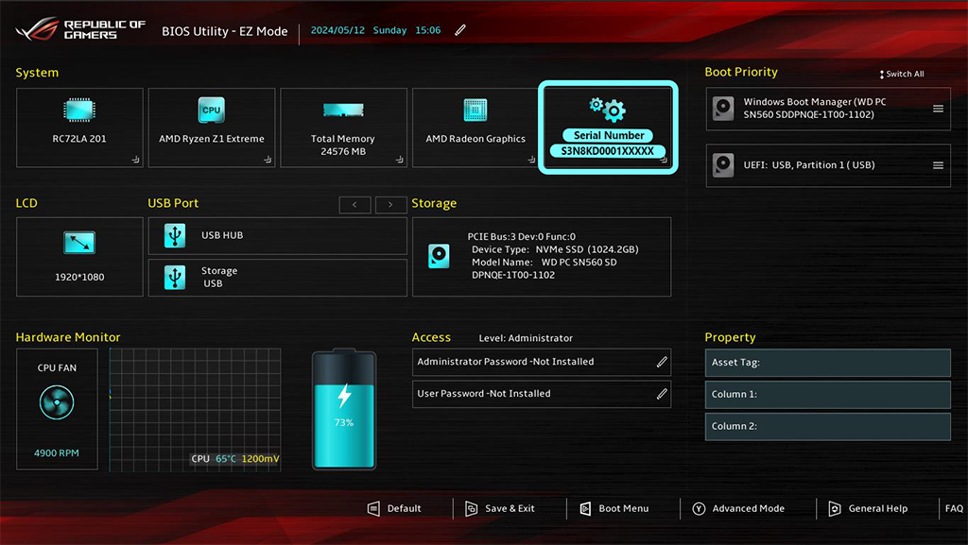
Task: Click the Storage NVMe disk icon
Action: (439, 256)
